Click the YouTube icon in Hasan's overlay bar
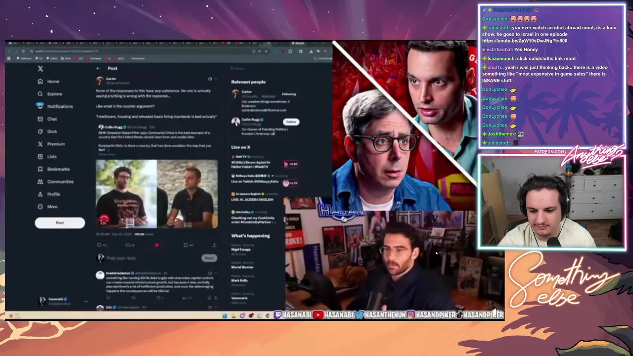 (318, 314)
